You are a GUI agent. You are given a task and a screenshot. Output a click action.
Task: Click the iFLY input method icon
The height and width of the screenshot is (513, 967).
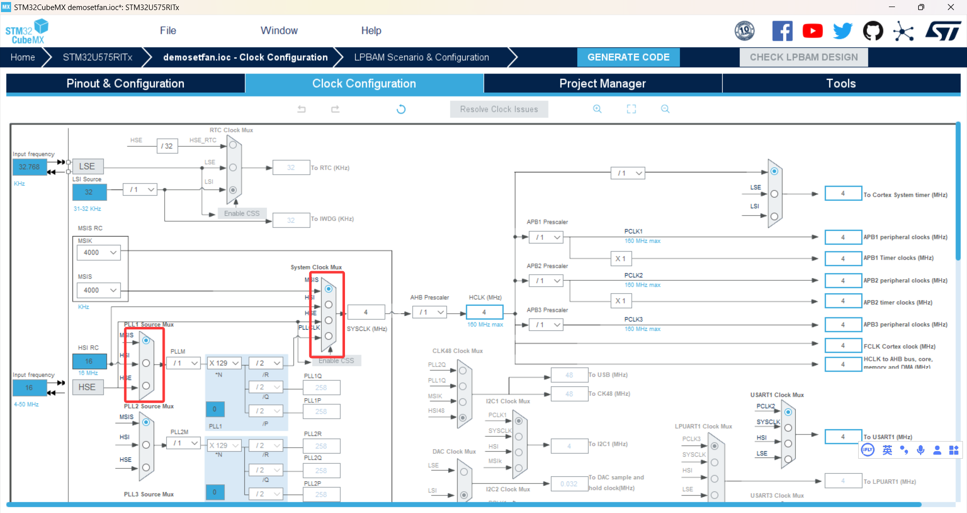click(868, 450)
